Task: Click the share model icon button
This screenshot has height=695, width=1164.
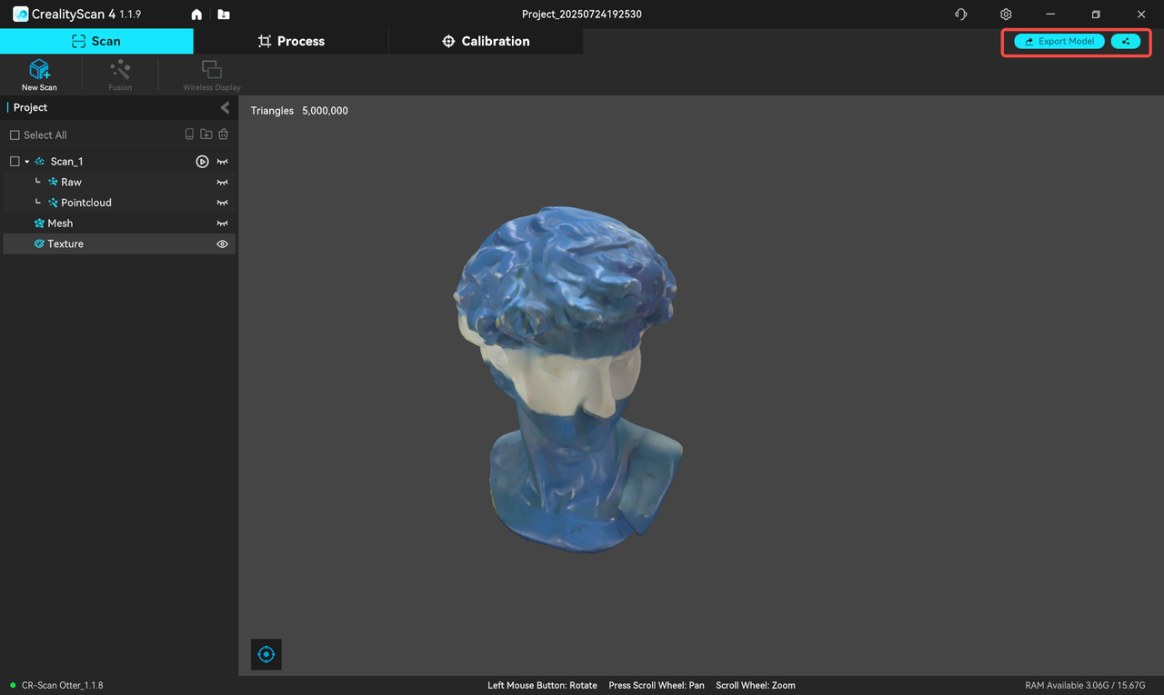Action: [1125, 42]
